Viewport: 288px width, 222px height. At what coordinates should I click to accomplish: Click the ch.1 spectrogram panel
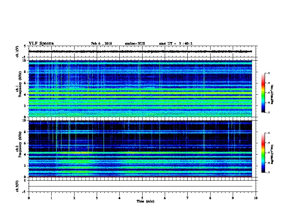point(140,89)
